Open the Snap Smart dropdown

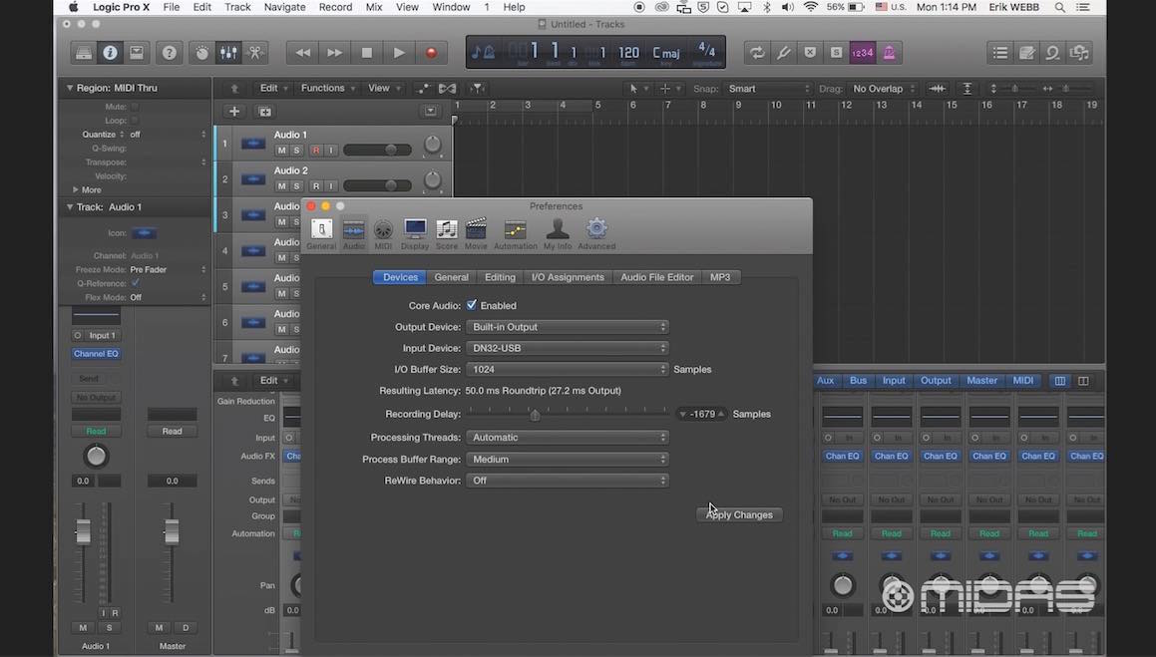767,89
